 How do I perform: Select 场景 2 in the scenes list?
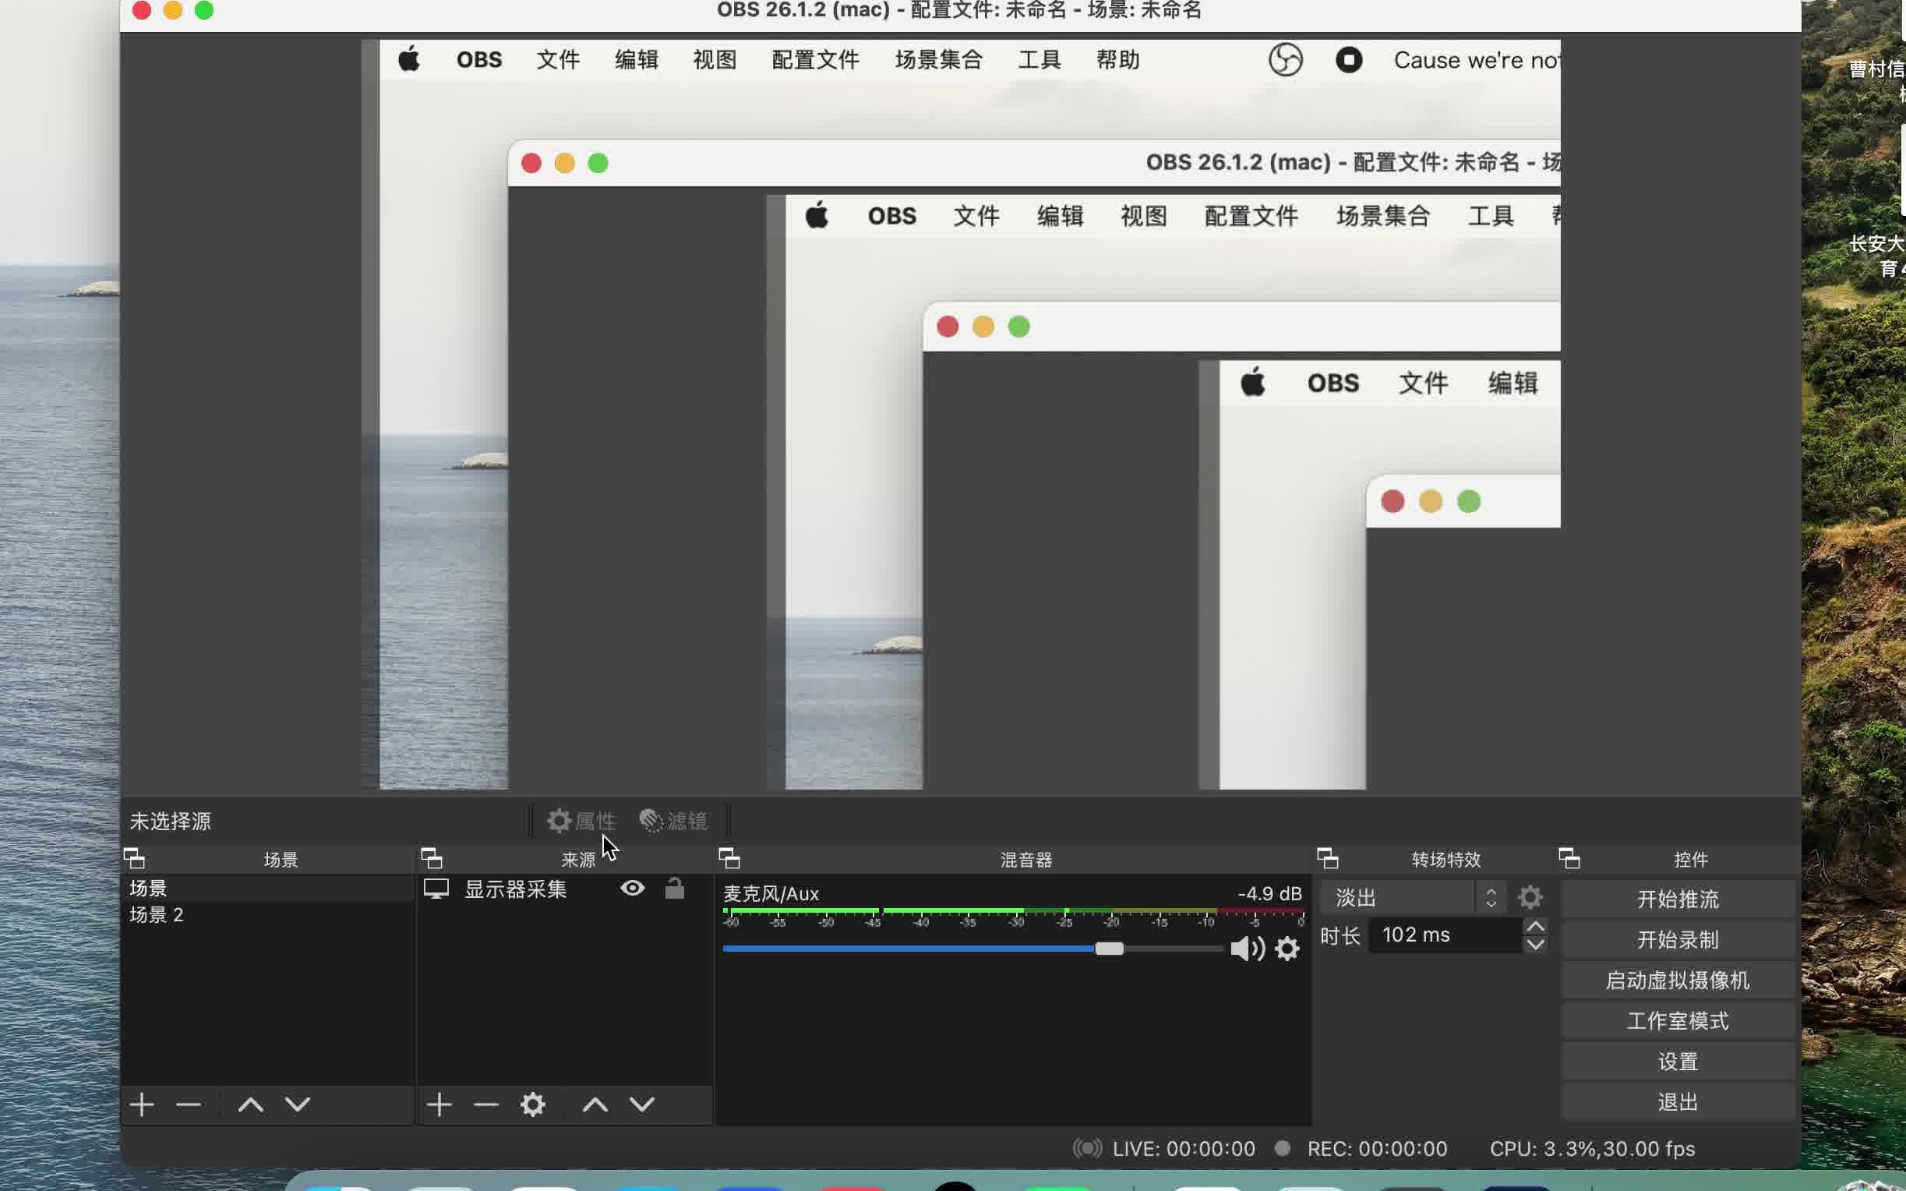tap(157, 914)
